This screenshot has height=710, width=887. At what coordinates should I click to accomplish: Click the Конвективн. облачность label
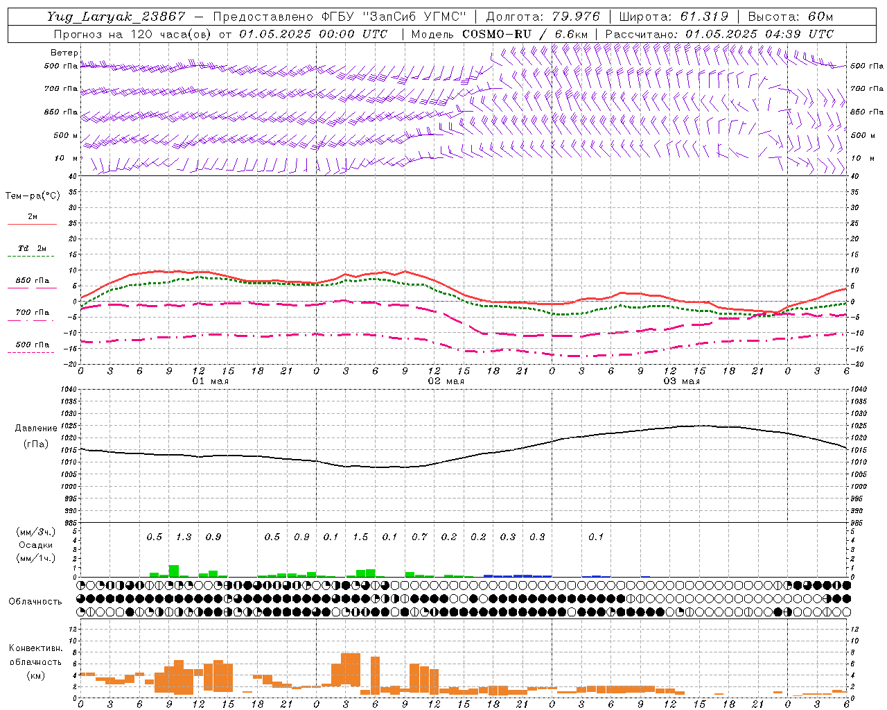(35, 655)
